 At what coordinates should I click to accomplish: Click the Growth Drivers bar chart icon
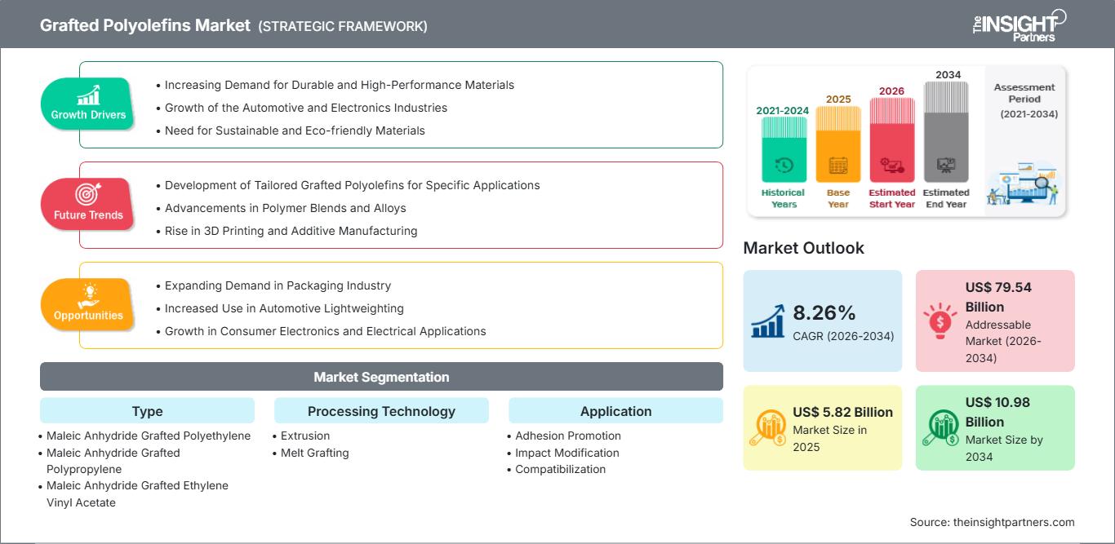pos(88,95)
